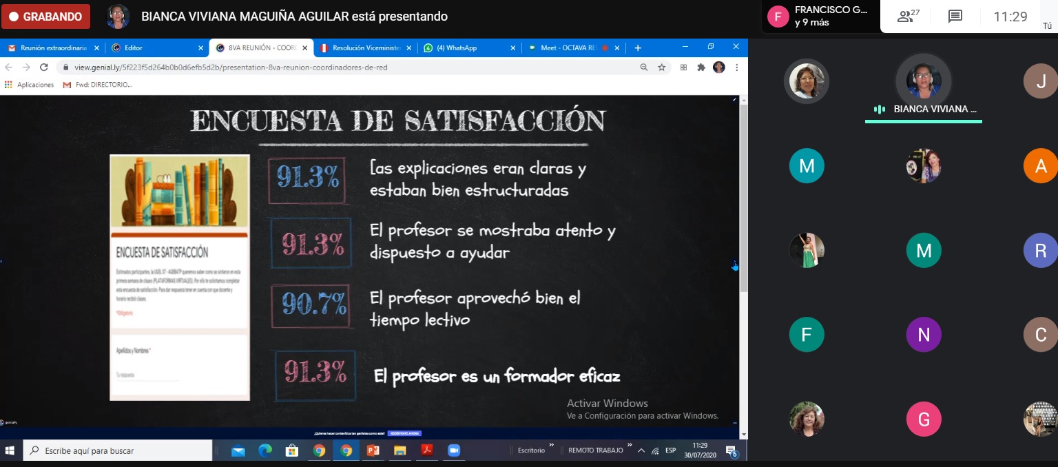Open the Meet chat panel icon
Viewport: 1058px width, 467px height.
[955, 17]
